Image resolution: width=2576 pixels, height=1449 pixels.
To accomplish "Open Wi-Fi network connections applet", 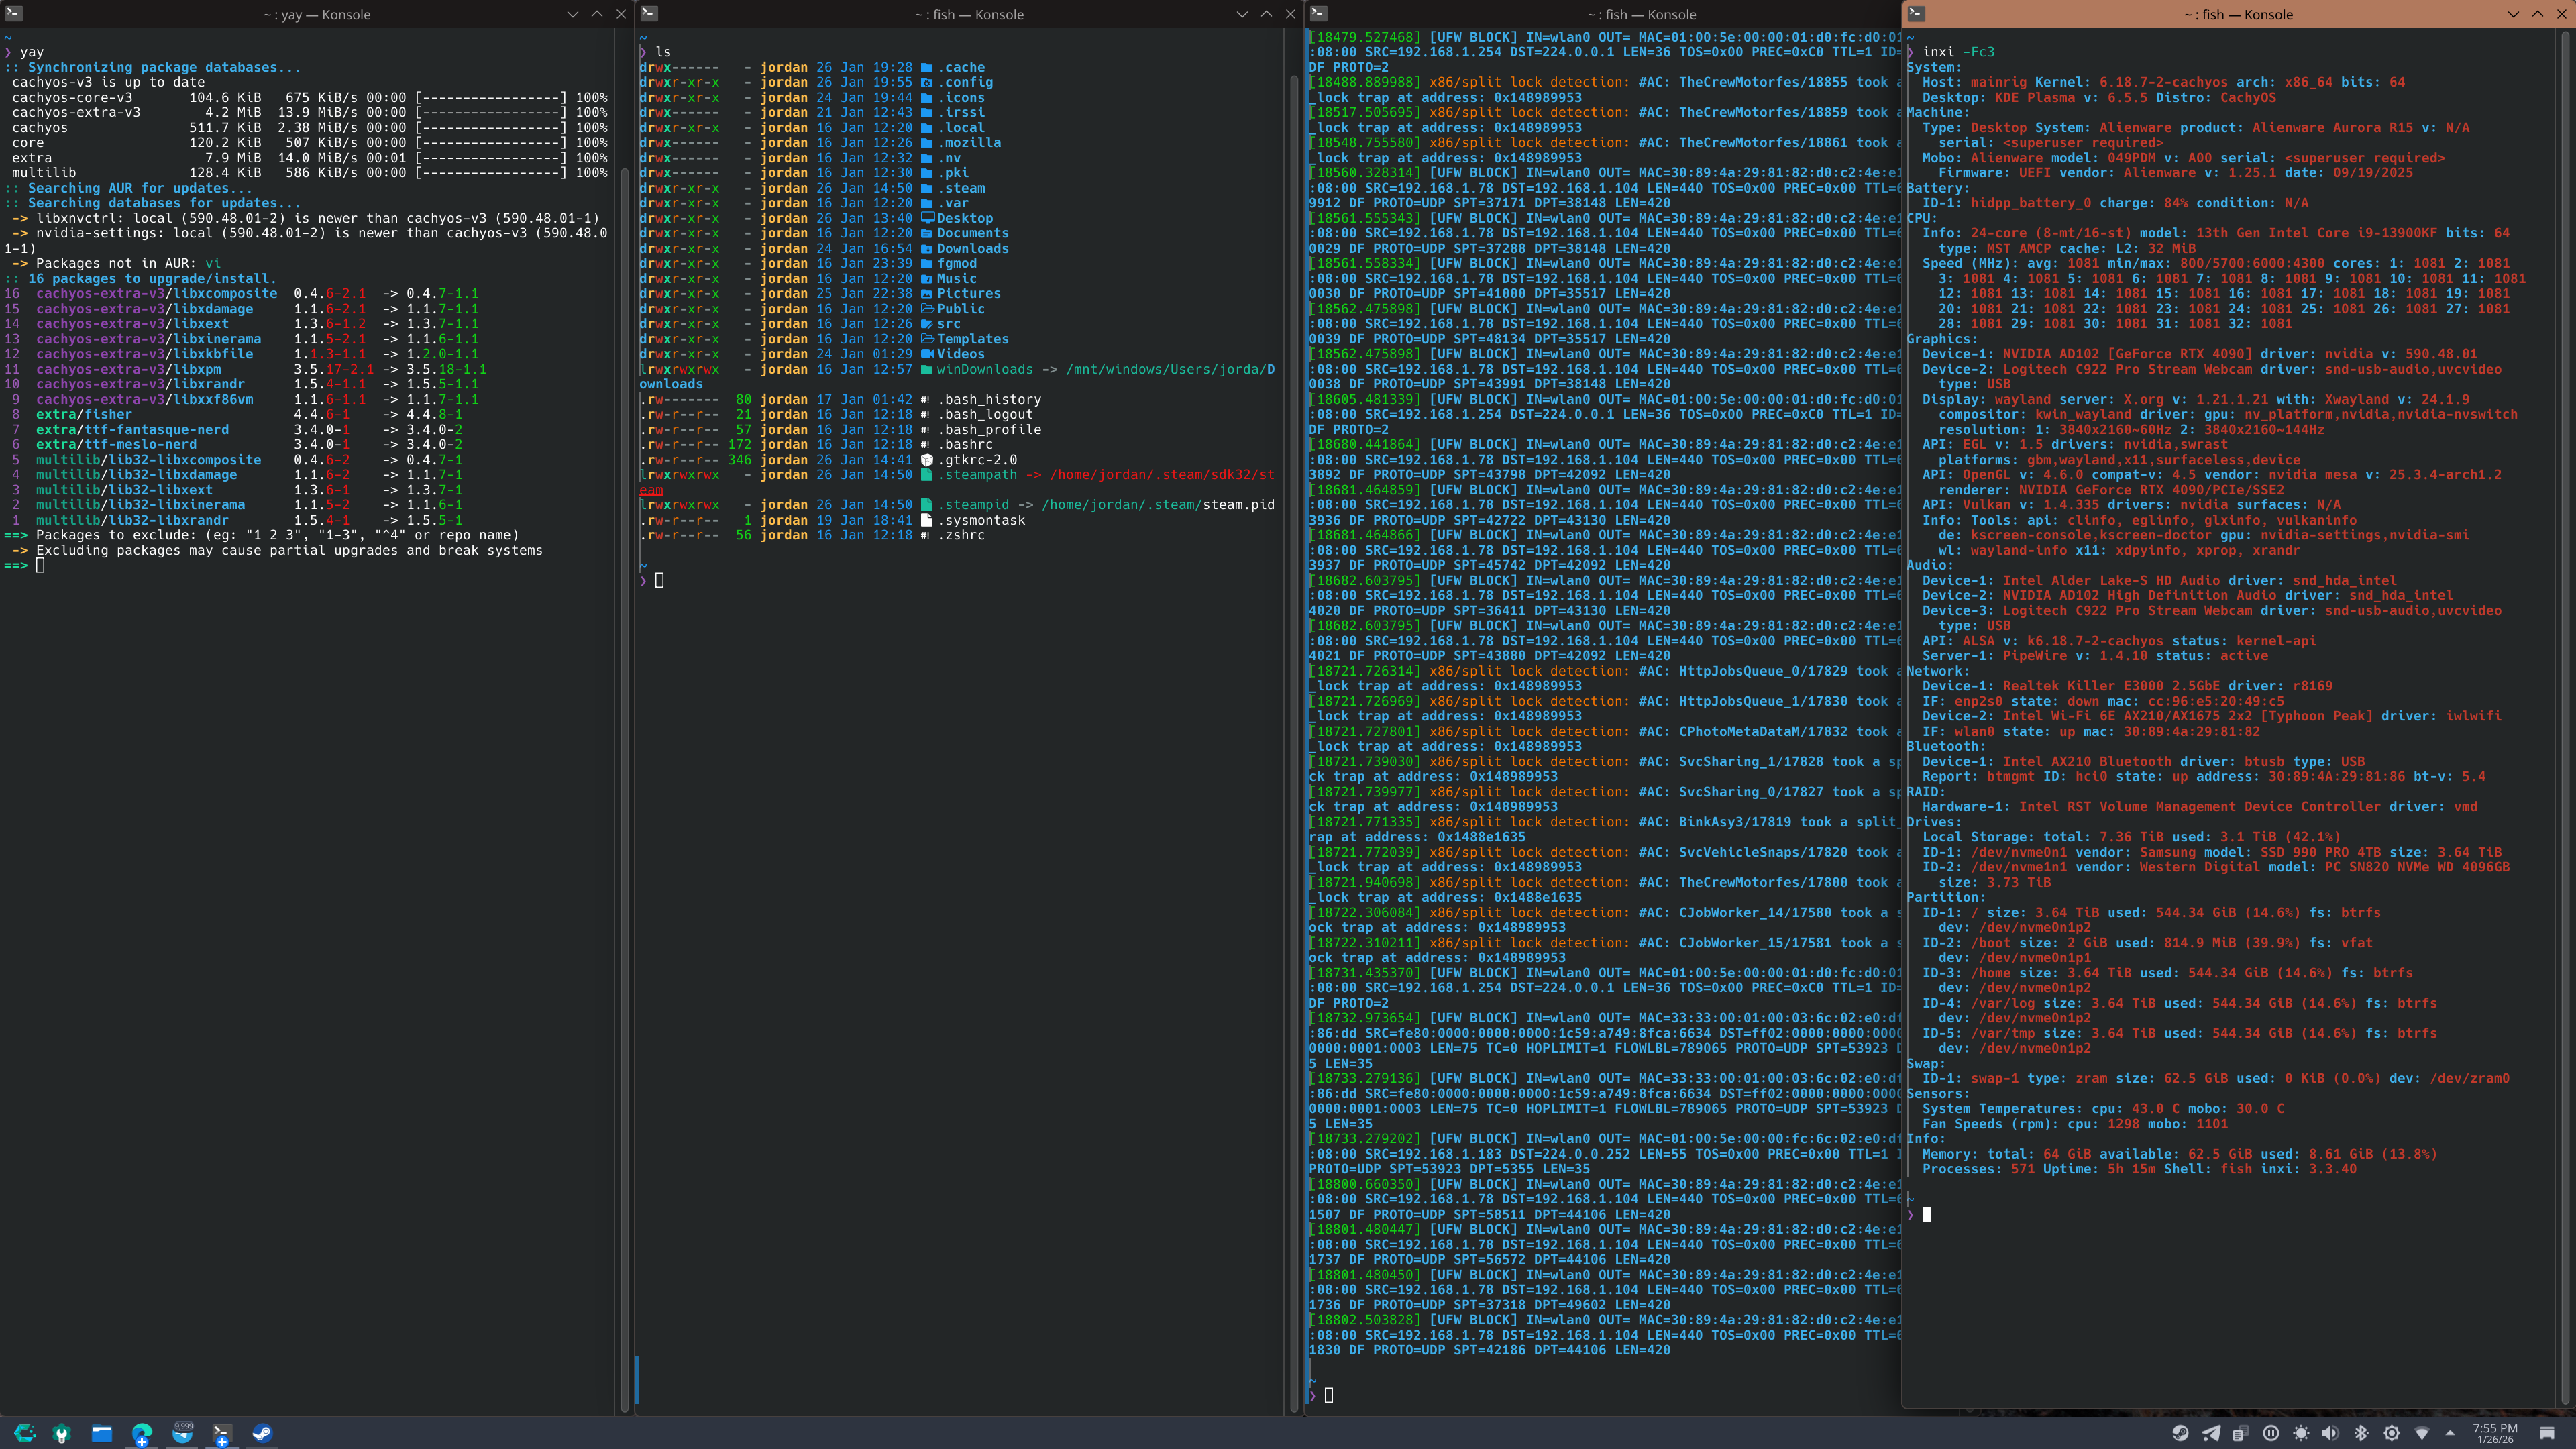I will 2422,1433.
